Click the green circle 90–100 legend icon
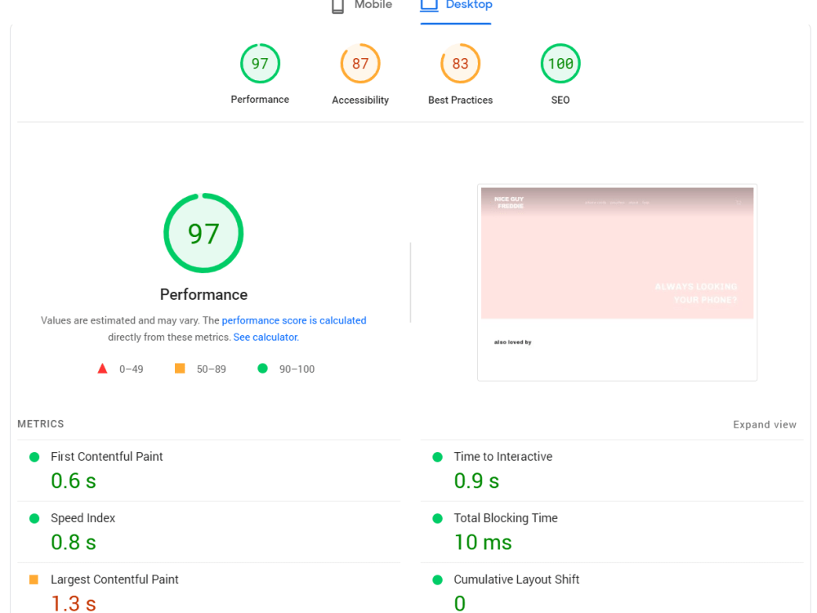817x613 pixels. coord(262,369)
